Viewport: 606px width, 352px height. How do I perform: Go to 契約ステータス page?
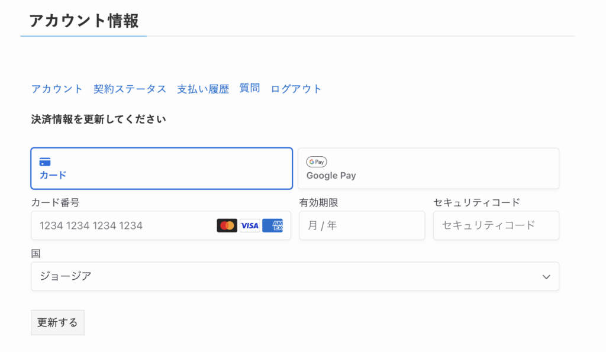130,89
